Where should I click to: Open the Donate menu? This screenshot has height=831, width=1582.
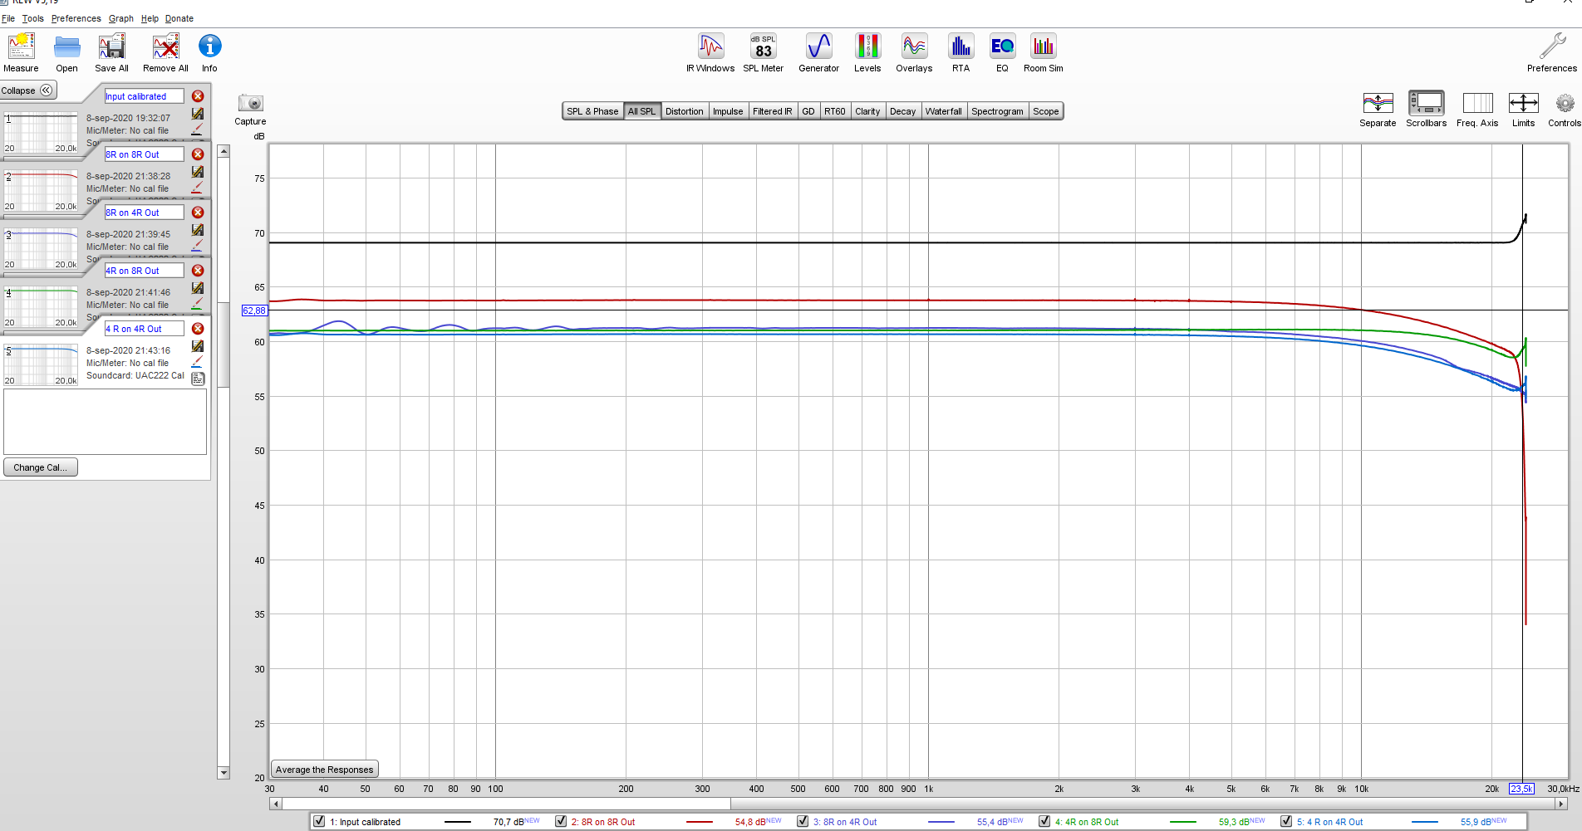179,18
